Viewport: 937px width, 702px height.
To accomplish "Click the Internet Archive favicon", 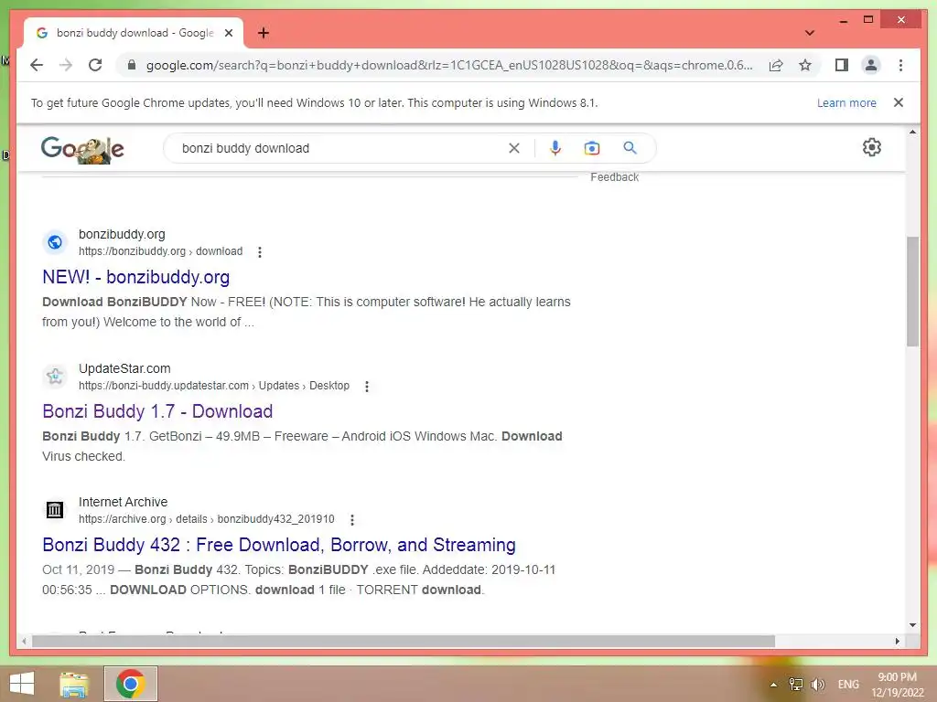I will pos(54,510).
